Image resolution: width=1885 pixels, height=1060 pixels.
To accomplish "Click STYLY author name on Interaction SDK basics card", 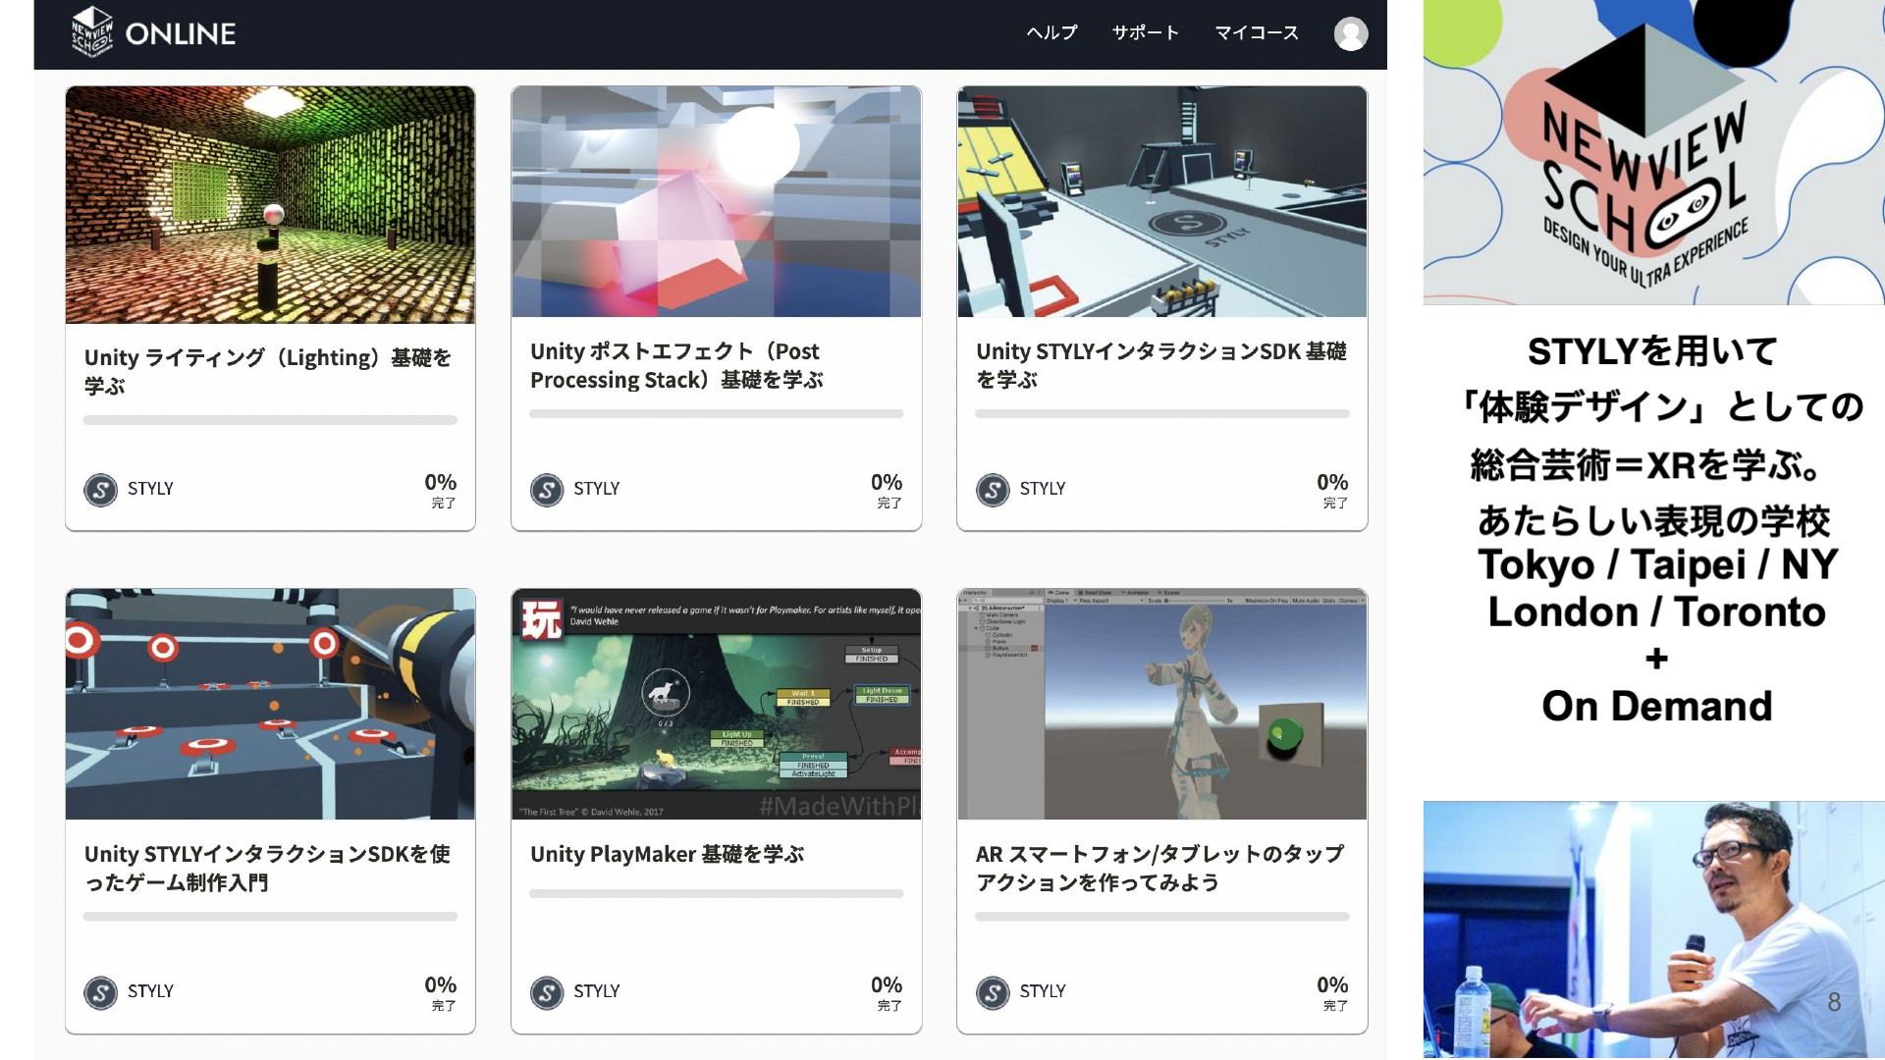I will pos(1042,489).
